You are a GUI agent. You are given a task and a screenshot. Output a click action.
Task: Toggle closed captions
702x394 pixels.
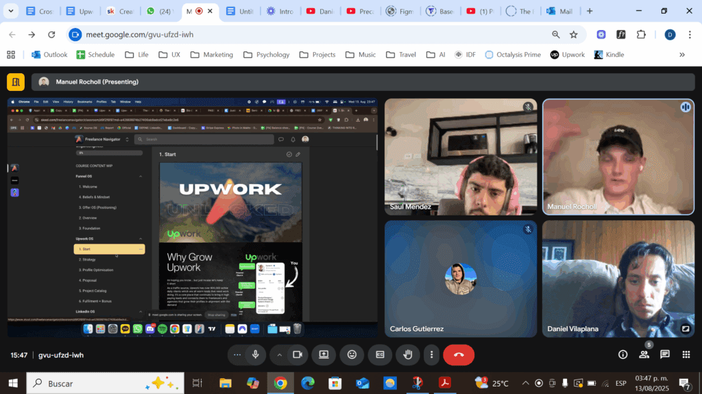(380, 354)
